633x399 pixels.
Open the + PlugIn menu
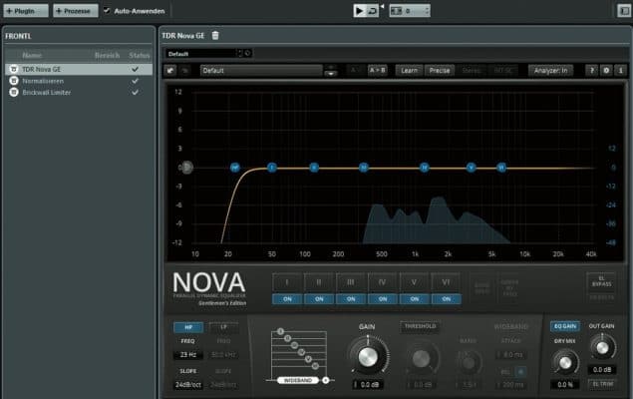pos(26,11)
